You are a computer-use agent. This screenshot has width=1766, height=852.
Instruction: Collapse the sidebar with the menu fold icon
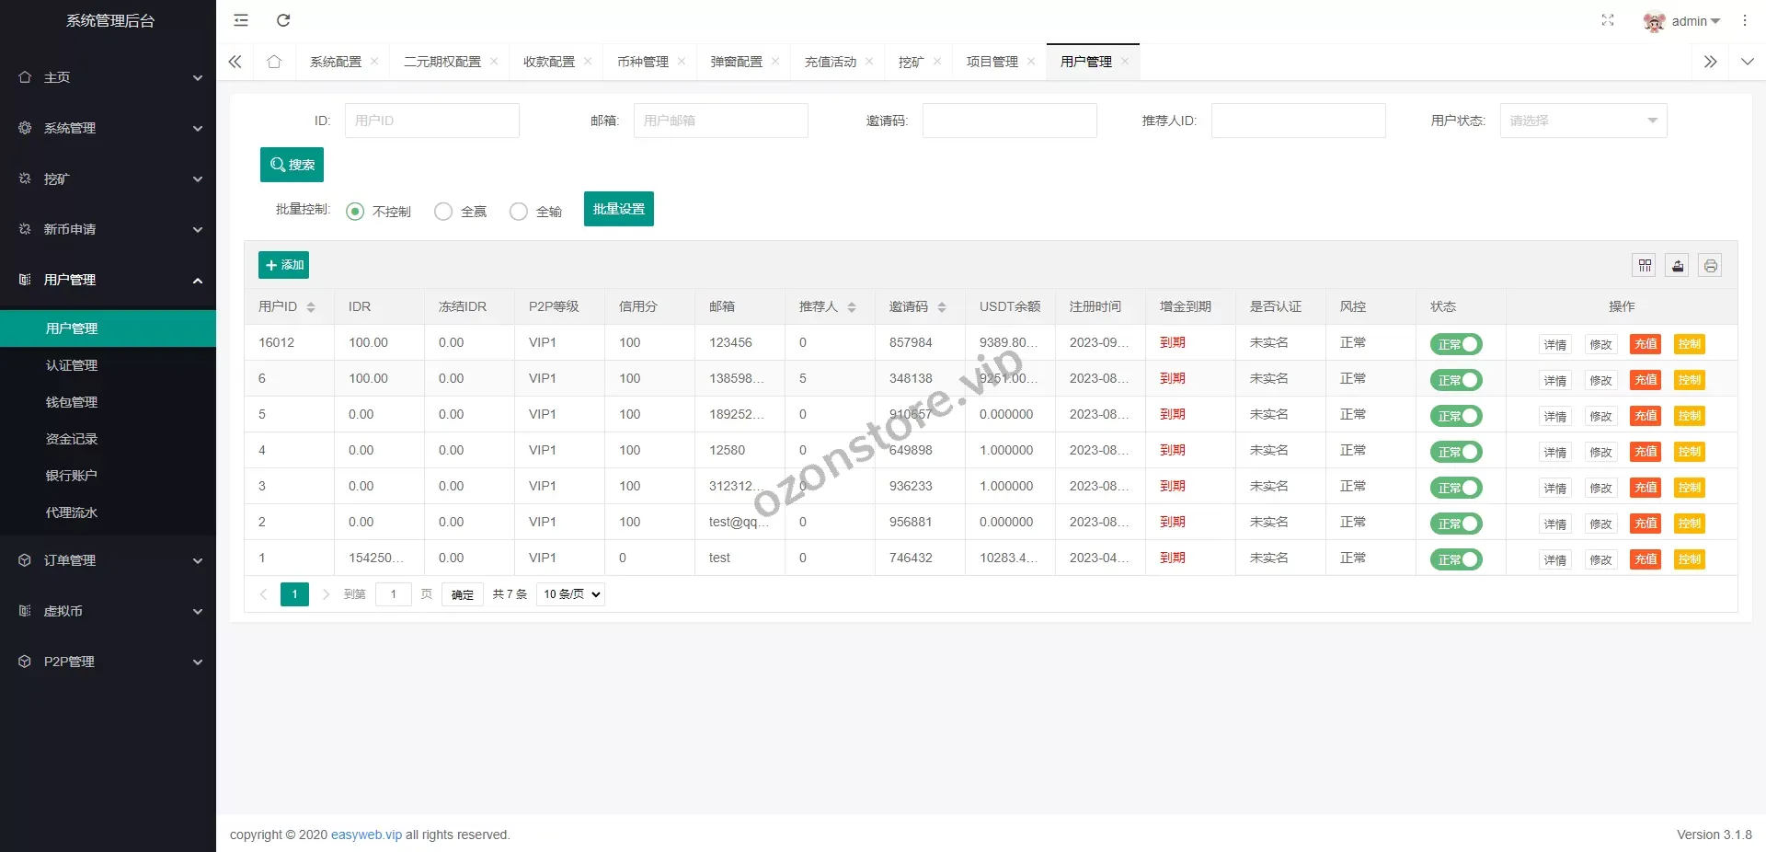(241, 20)
